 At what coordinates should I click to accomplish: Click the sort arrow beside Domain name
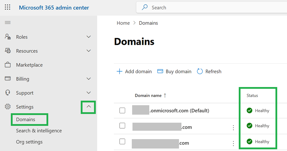[x=165, y=95]
